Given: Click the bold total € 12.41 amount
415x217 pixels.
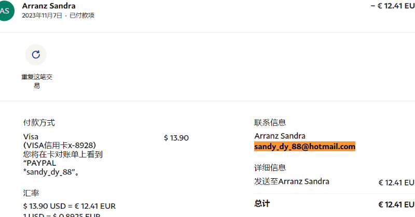Looking at the screenshot, I should pyautogui.click(x=396, y=204).
